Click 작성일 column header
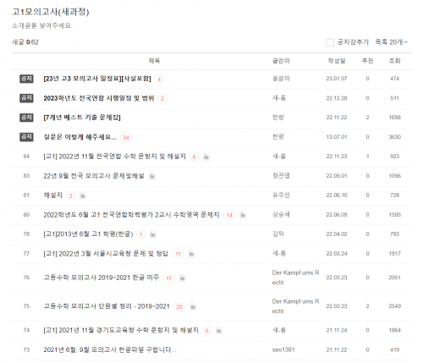This screenshot has width=423, height=363. (x=337, y=61)
